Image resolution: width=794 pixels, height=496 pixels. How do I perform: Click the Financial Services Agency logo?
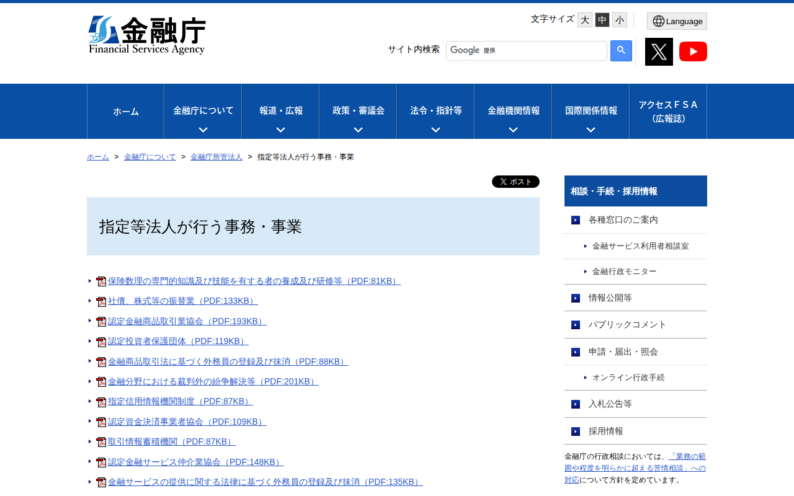coord(147,35)
